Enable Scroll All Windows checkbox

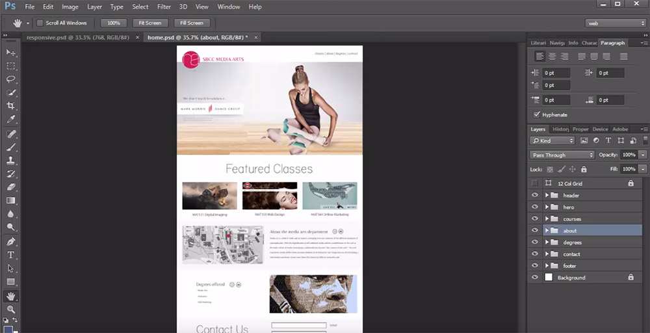40,23
